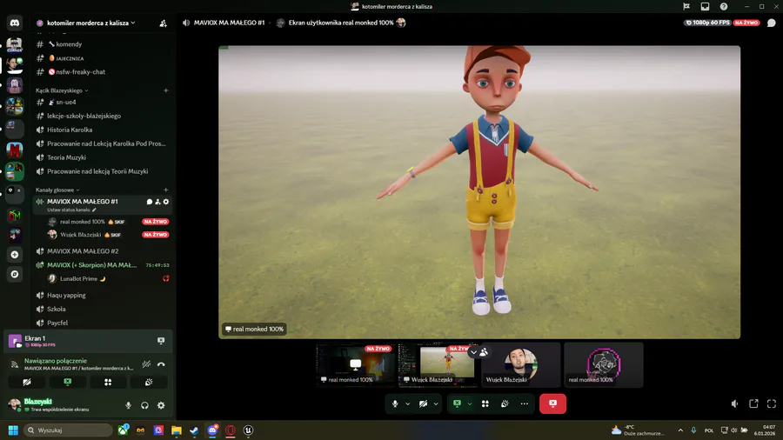This screenshot has height=440, width=783.
Task: Join the Haqu yapping voice channel
Action: point(103,295)
